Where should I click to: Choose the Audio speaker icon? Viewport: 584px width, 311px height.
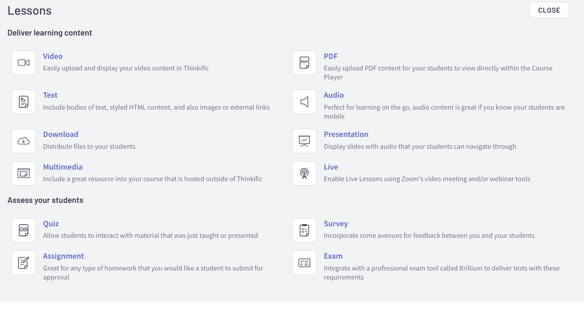[304, 102]
